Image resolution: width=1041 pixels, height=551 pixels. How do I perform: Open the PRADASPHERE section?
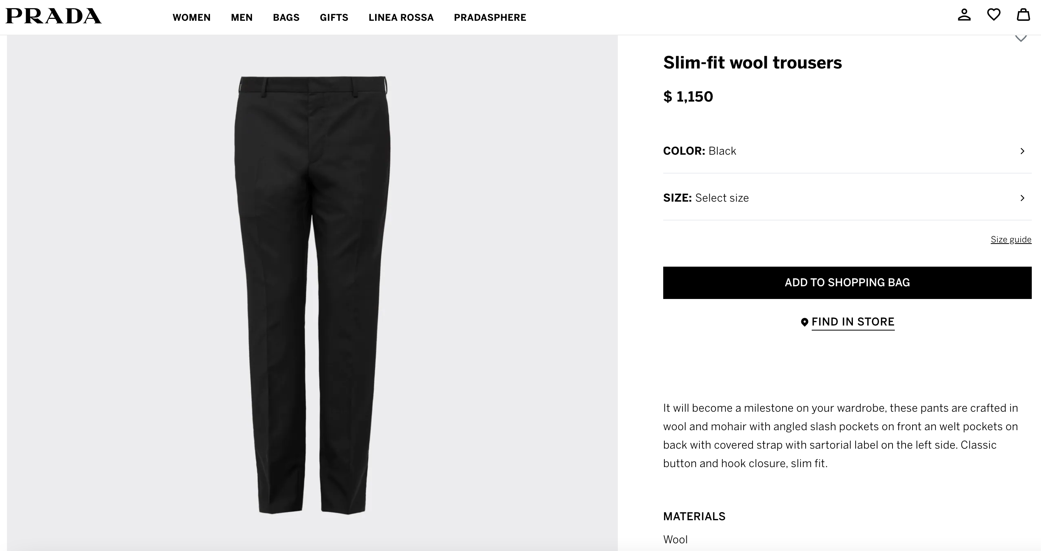[x=490, y=17]
